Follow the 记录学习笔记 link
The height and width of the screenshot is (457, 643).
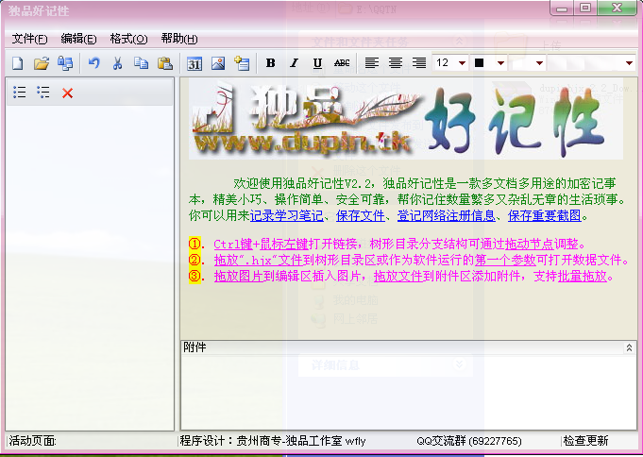[x=287, y=215]
